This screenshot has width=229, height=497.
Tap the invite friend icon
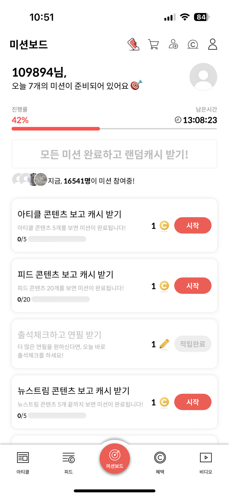click(x=173, y=44)
